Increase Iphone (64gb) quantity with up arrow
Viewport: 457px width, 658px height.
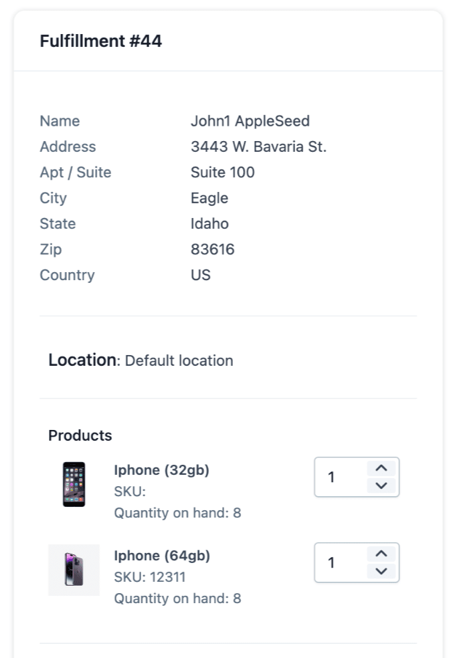point(381,554)
